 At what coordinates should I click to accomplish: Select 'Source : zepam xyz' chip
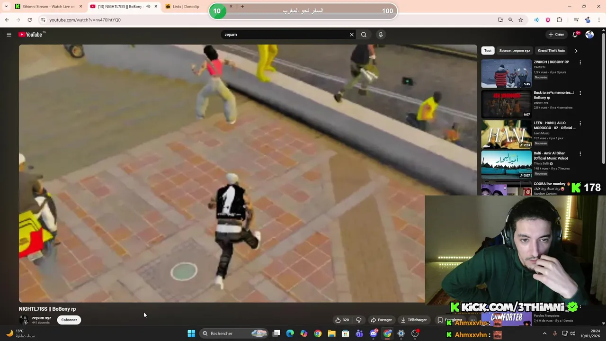click(515, 51)
